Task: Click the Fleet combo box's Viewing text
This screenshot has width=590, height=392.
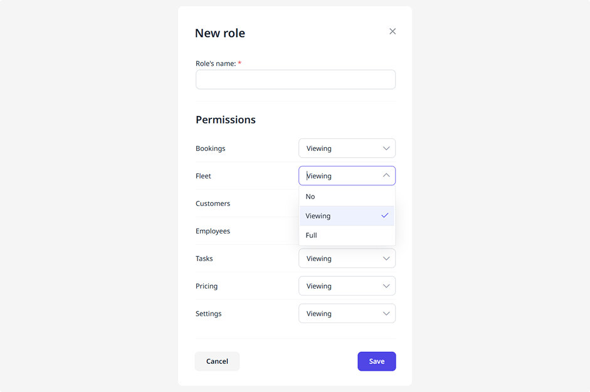Action: pos(319,176)
